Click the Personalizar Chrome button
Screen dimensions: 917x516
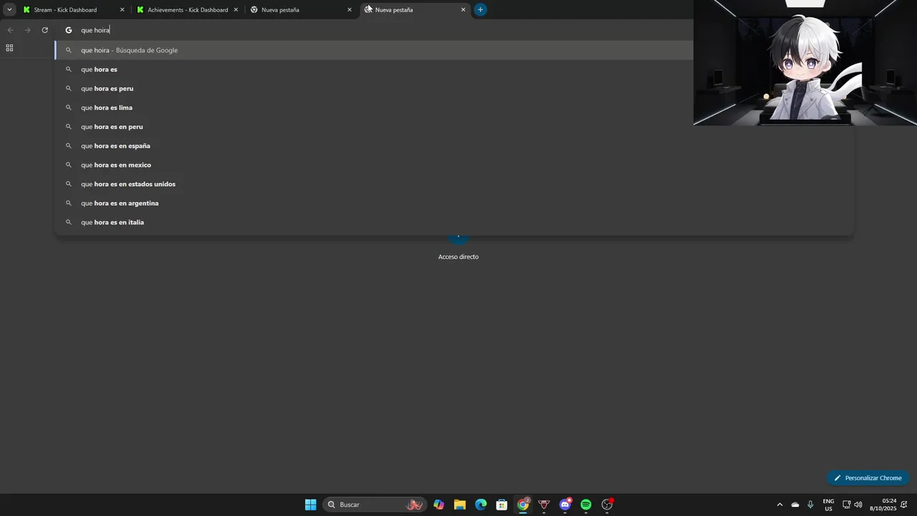pyautogui.click(x=868, y=478)
